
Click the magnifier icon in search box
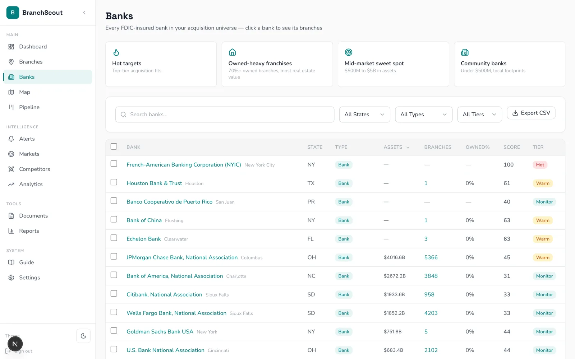(x=123, y=115)
